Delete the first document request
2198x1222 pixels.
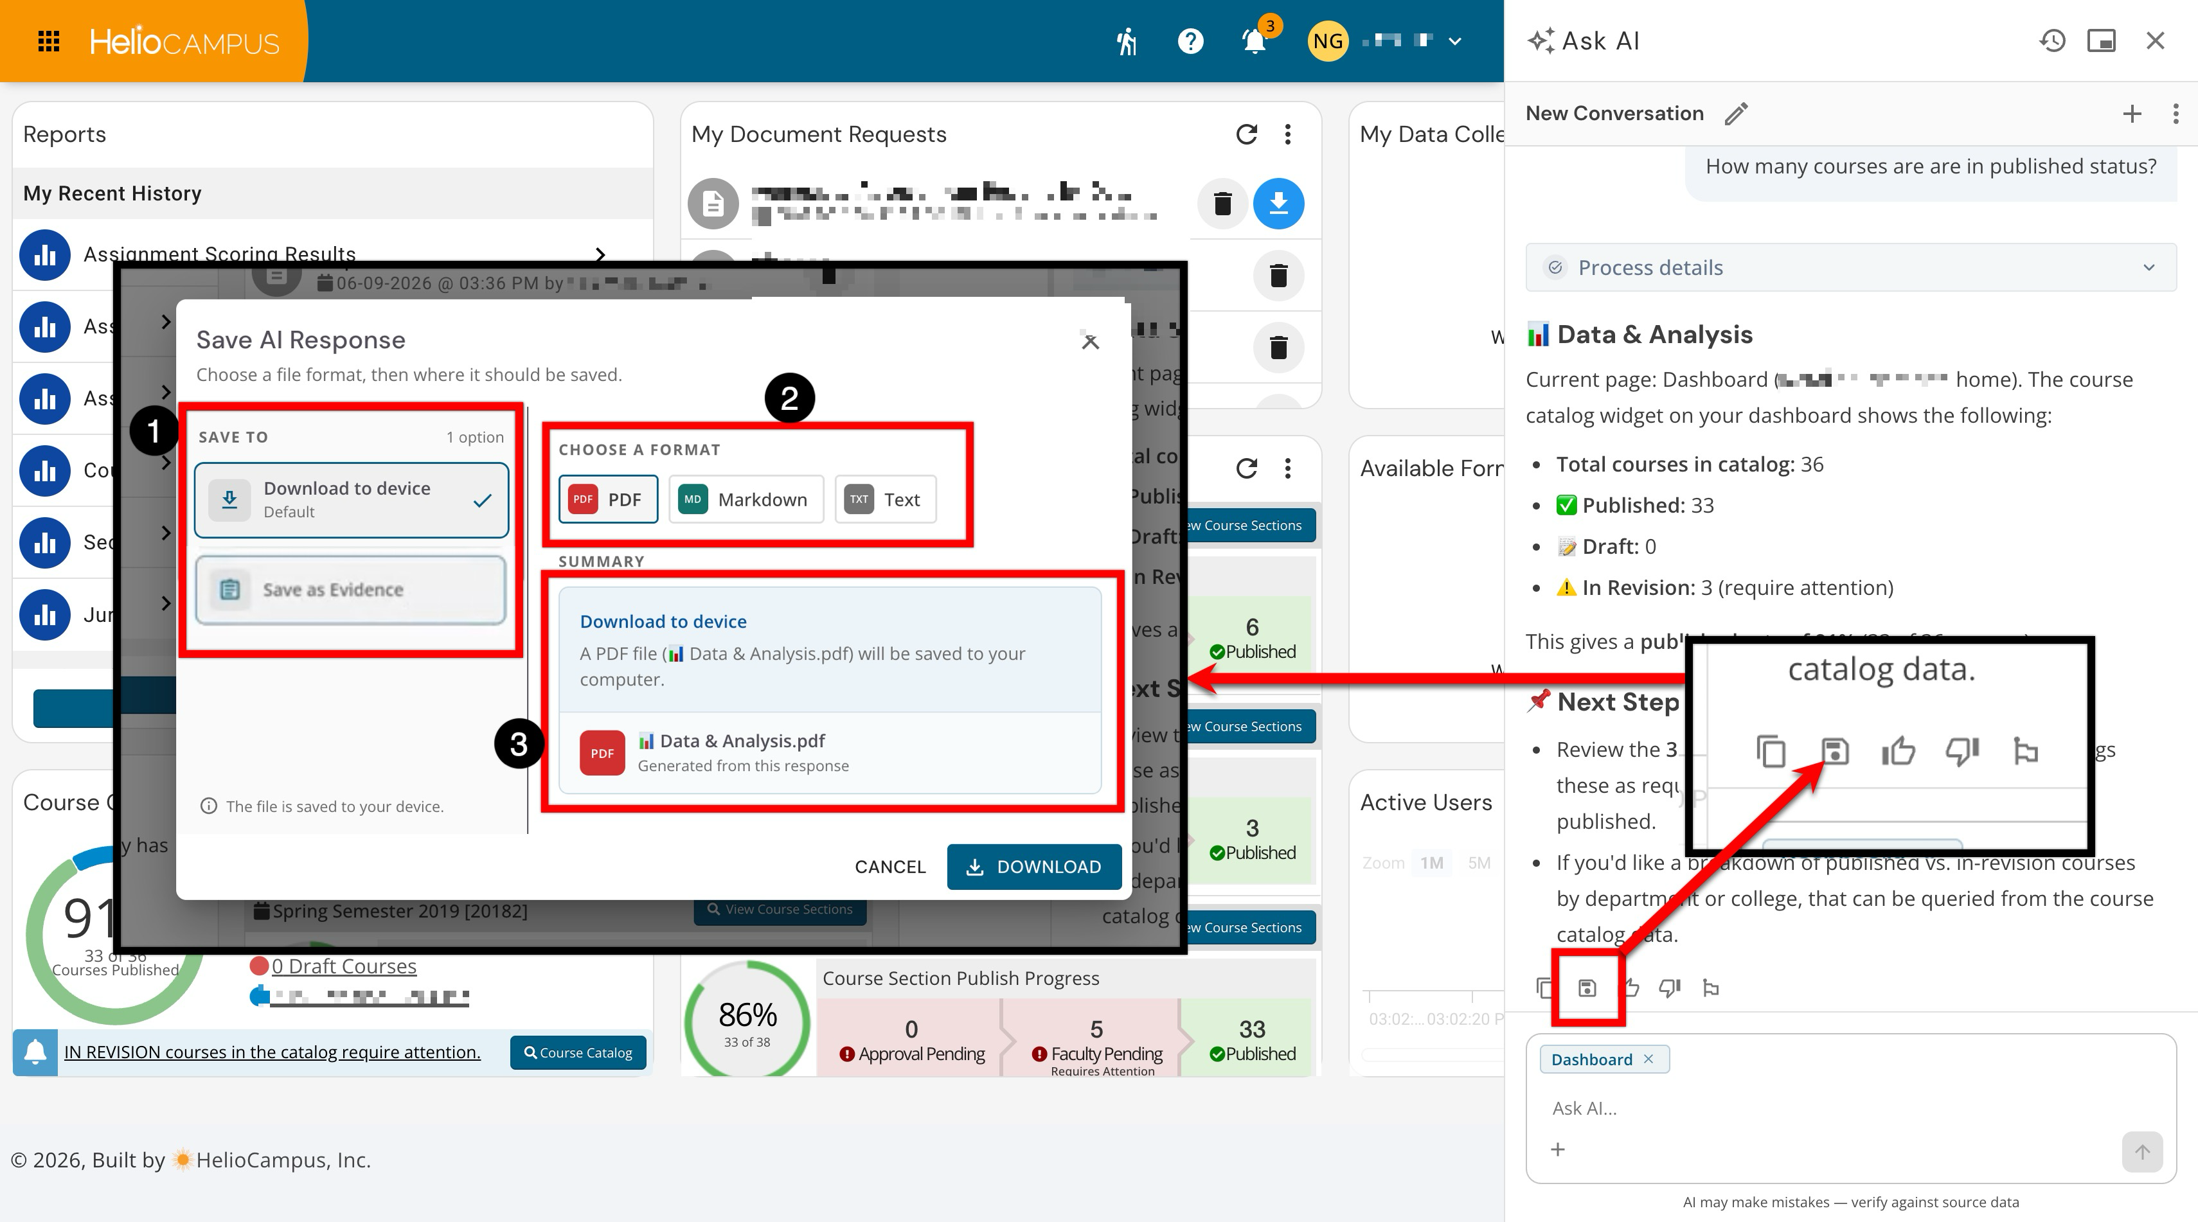[1223, 203]
